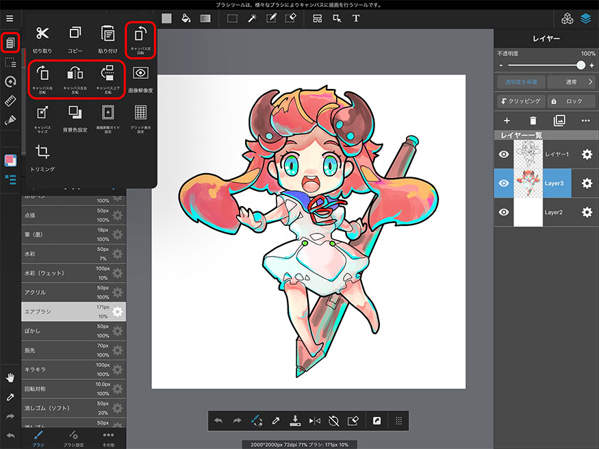Toggle クリッピング clipping
This screenshot has height=449, width=599.
[x=521, y=101]
